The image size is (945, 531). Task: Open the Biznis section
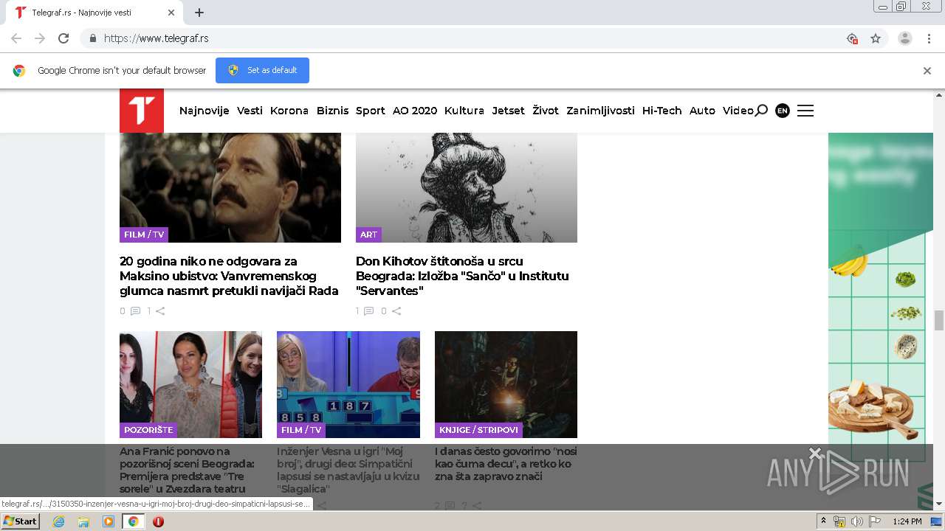point(332,111)
